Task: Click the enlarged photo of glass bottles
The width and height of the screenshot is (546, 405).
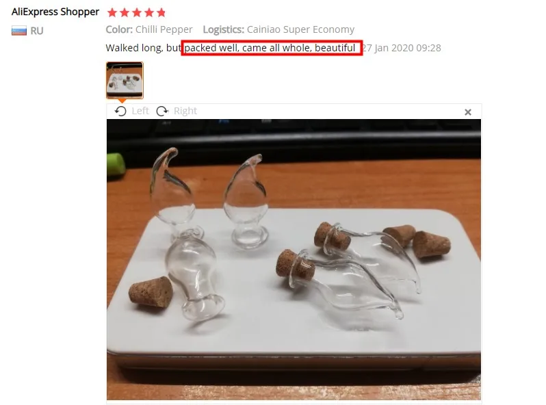Action: coord(294,260)
